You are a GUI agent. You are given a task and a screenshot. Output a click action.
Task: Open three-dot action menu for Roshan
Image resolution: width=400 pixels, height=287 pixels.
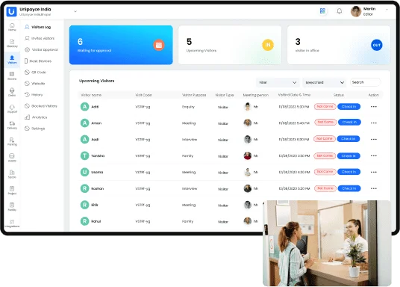(x=374, y=188)
